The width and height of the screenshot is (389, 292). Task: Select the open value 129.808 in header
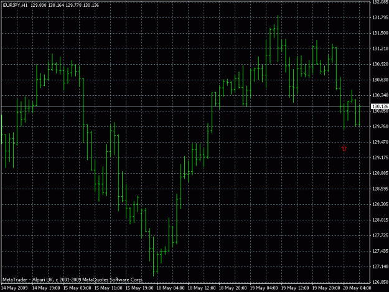(39, 5)
